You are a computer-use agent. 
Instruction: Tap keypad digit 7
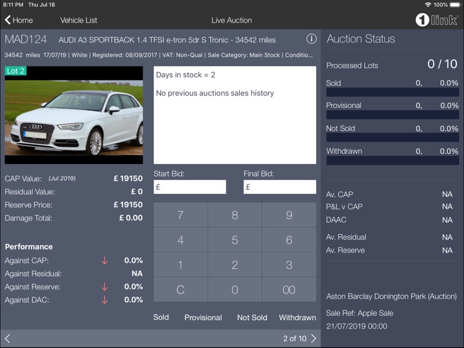tap(181, 215)
